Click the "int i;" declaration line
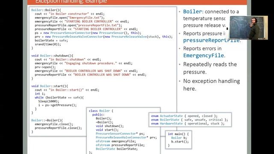Image resolution: width=274 pixels, height=154 pixels. click(x=40, y=94)
